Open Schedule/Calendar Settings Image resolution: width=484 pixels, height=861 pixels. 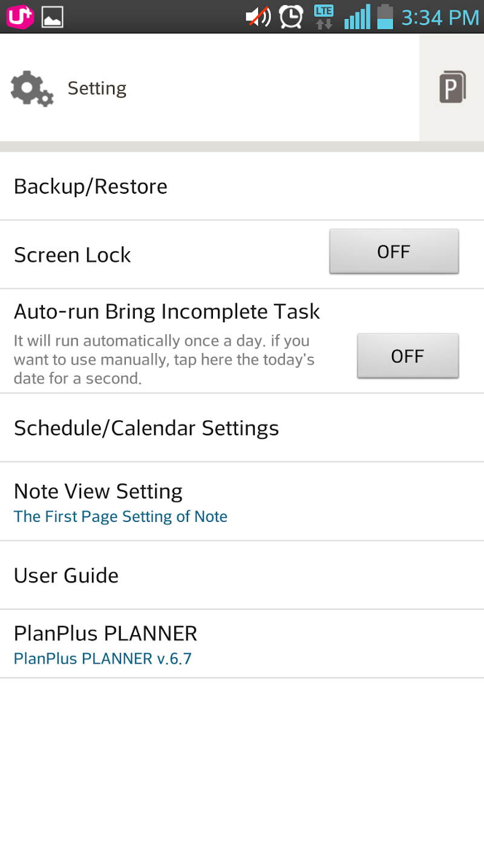point(146,428)
